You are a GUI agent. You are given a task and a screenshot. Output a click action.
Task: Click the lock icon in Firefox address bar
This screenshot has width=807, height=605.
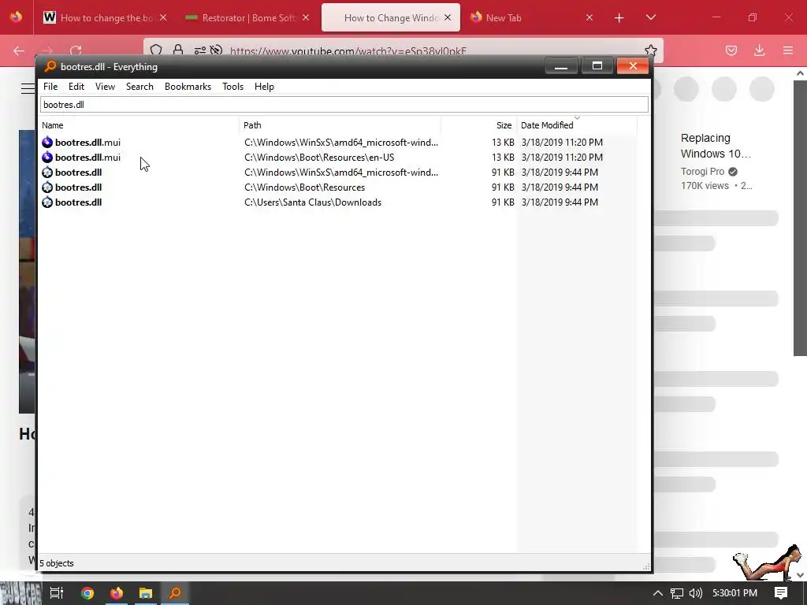coord(178,50)
